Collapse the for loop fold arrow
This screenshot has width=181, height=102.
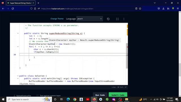pos(18,46)
